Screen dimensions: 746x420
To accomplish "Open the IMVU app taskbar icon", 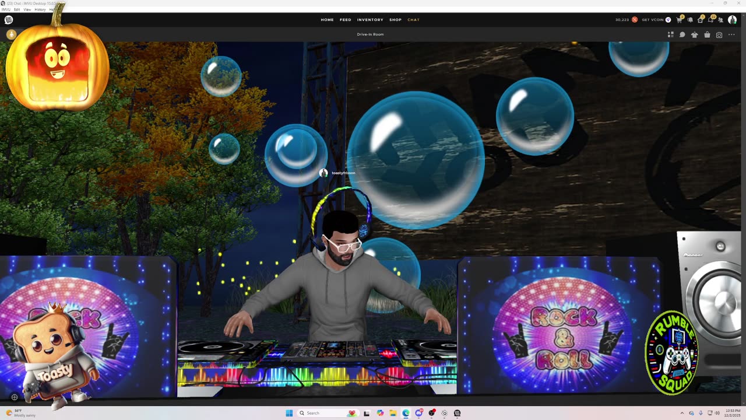I will tap(458, 413).
